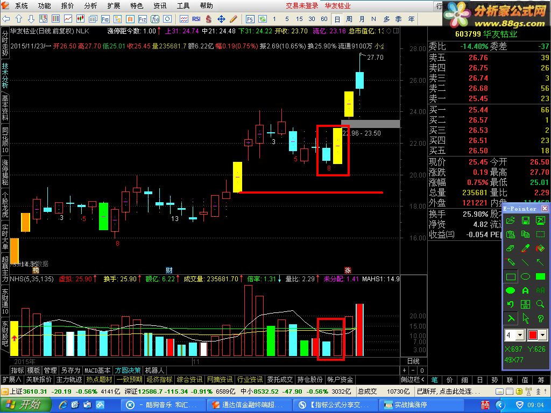The width and height of the screenshot is (551, 413).
Task: Open the line chart toolbar icon
Action: click(x=68, y=19)
